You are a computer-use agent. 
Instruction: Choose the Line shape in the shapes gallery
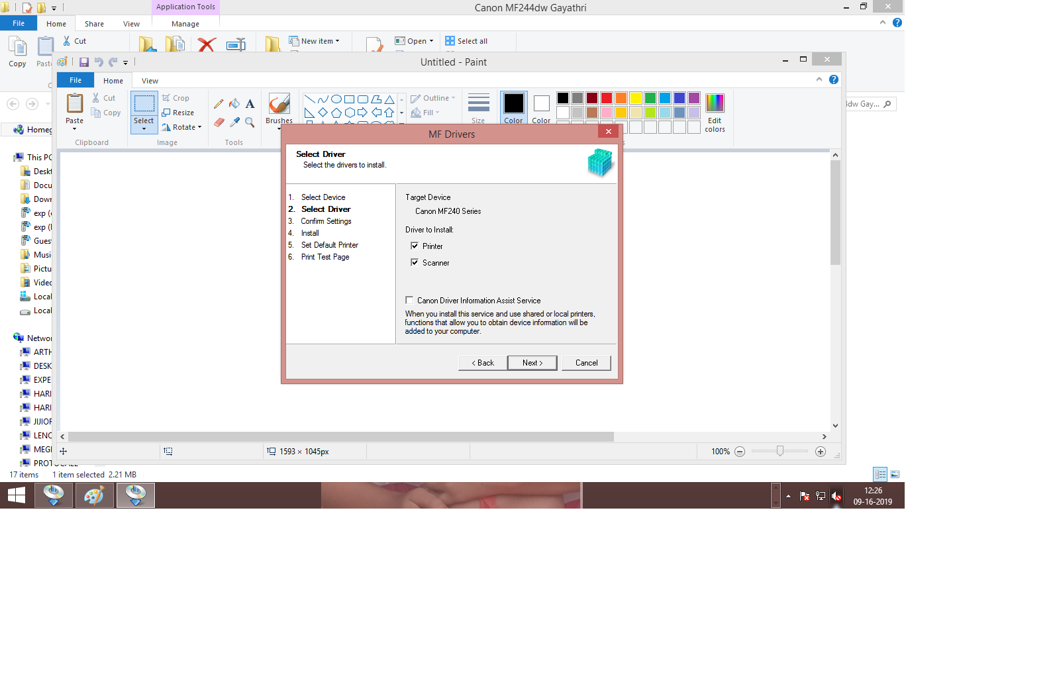click(x=309, y=99)
